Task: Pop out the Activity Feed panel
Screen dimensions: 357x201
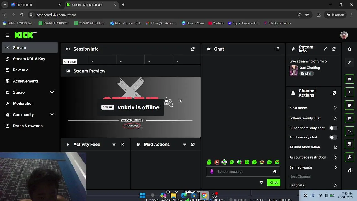Action: coord(122,144)
